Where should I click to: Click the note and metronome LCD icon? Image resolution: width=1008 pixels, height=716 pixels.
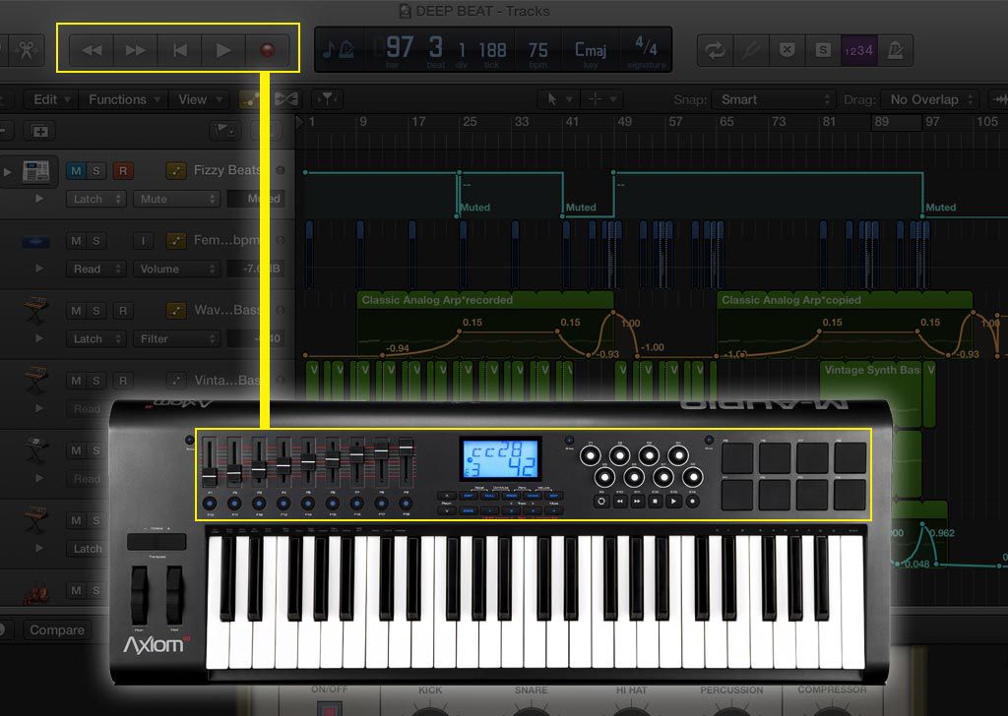[339, 49]
